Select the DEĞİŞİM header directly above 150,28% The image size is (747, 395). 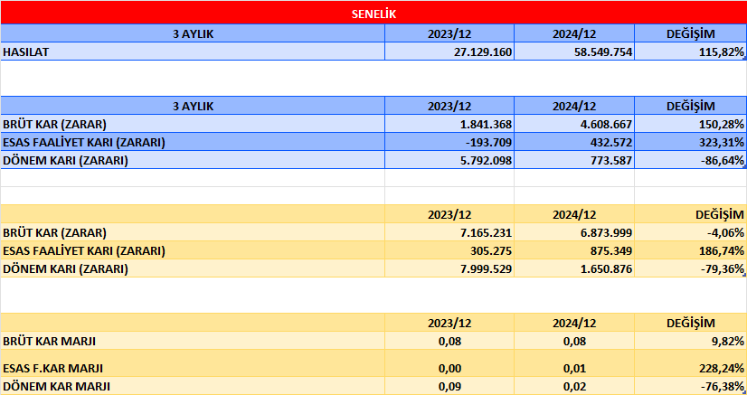coord(690,106)
